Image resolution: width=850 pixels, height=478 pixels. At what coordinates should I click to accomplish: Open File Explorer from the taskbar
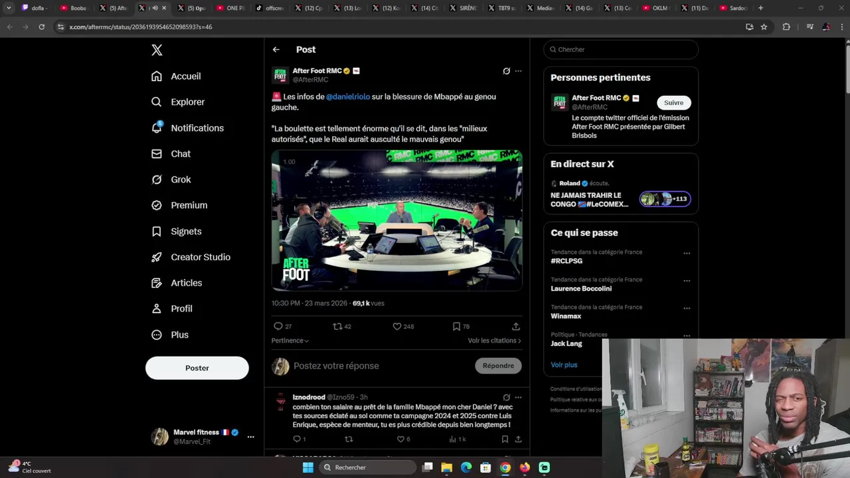point(447,467)
